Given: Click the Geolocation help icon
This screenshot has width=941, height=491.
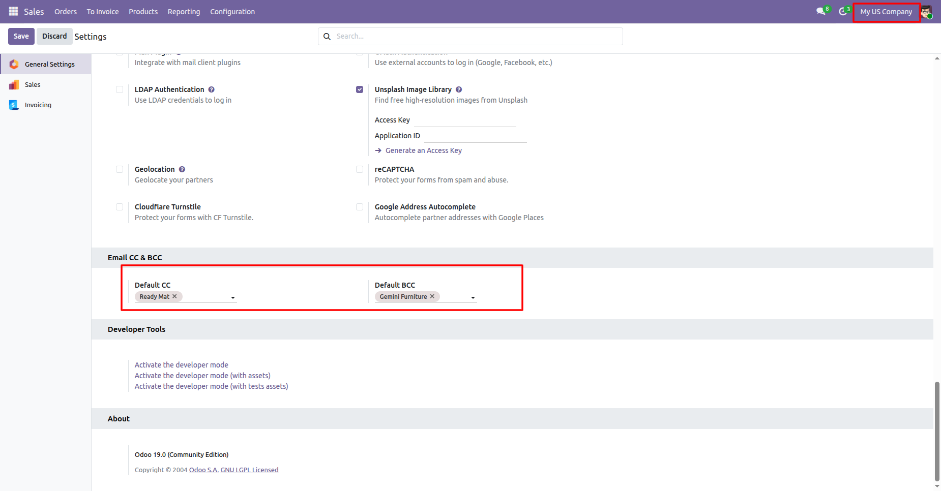Looking at the screenshot, I should pos(182,169).
